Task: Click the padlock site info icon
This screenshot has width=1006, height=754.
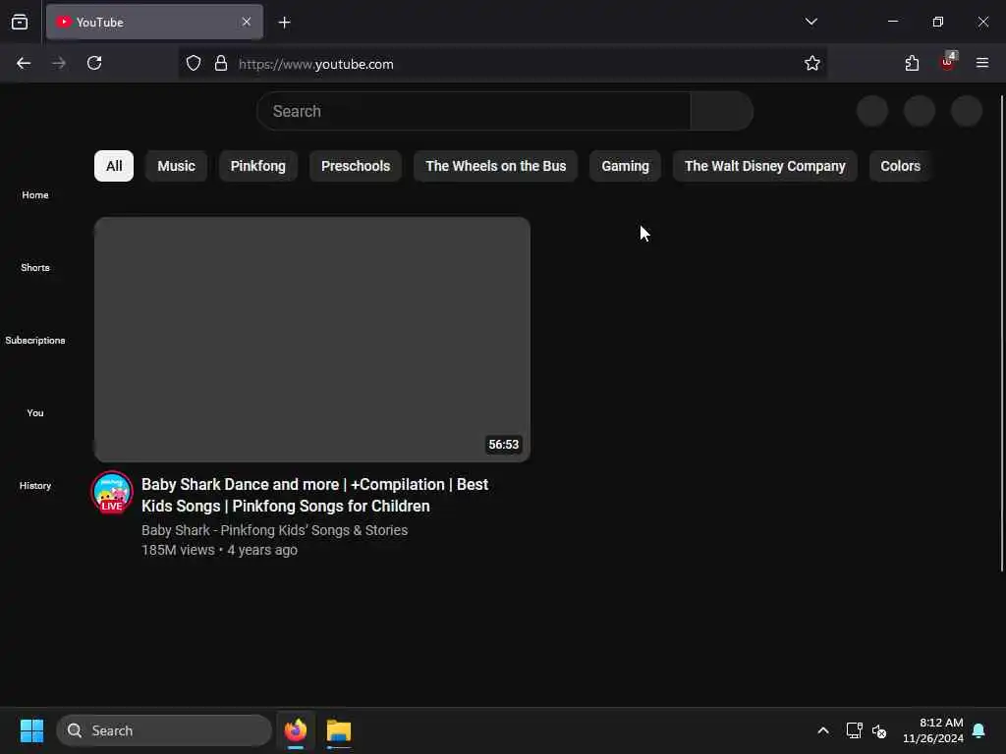Action: (x=221, y=64)
